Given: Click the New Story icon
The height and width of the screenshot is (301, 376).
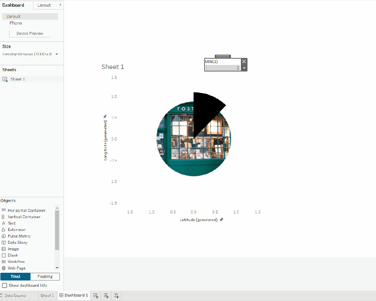Looking at the screenshot, I should coord(116,296).
